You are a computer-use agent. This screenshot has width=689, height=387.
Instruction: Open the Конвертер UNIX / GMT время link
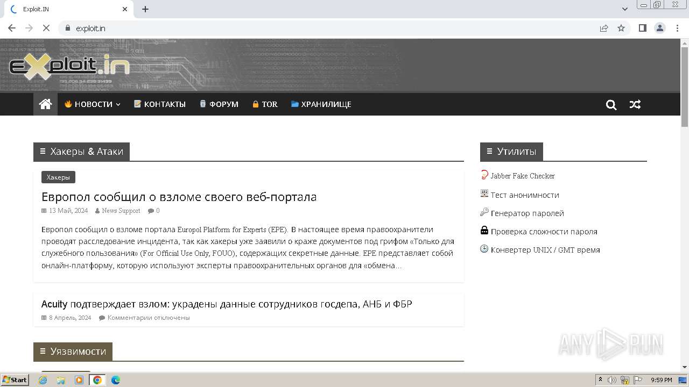pyautogui.click(x=545, y=249)
